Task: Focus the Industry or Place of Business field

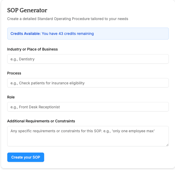Action: pyautogui.click(x=88, y=59)
